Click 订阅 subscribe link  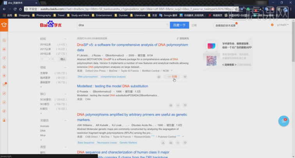194,25
